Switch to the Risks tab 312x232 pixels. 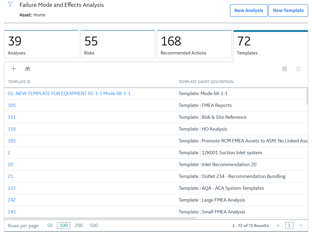point(118,44)
